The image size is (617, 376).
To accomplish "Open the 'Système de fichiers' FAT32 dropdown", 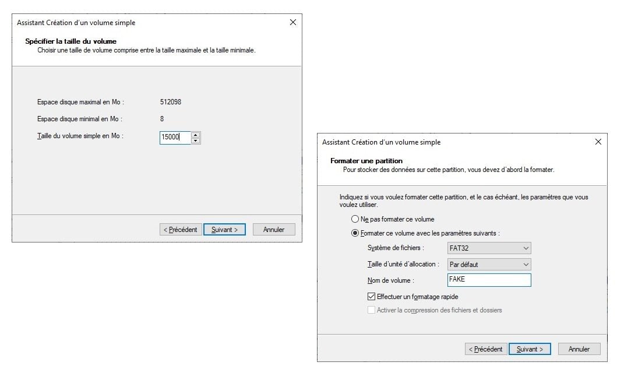I will [489, 248].
